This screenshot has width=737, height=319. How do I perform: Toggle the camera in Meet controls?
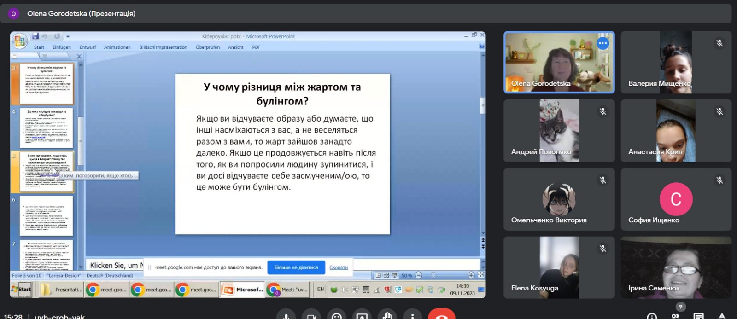[x=311, y=316]
